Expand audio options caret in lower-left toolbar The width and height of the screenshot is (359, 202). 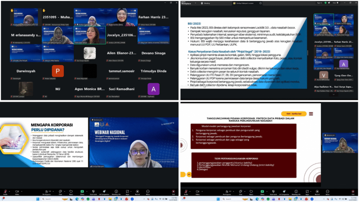10,190
